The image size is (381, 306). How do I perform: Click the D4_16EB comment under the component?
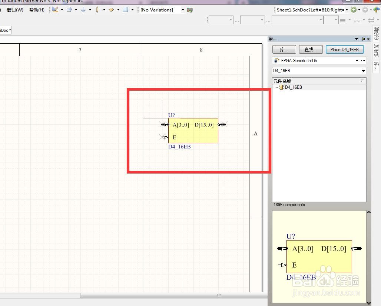tap(179, 147)
